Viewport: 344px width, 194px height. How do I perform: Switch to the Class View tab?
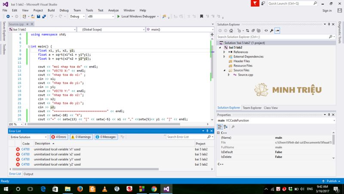click(x=271, y=108)
